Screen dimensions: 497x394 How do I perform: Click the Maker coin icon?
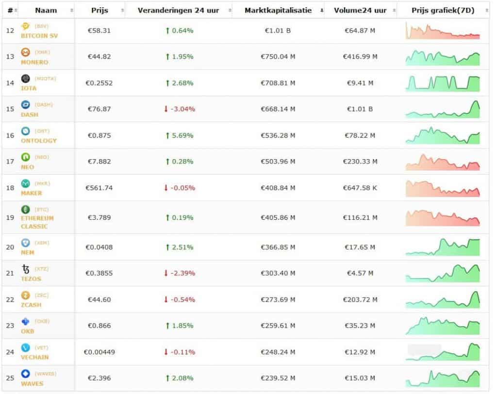[25, 183]
